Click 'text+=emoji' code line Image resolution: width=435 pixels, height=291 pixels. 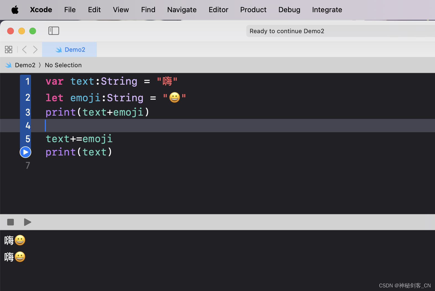click(79, 139)
